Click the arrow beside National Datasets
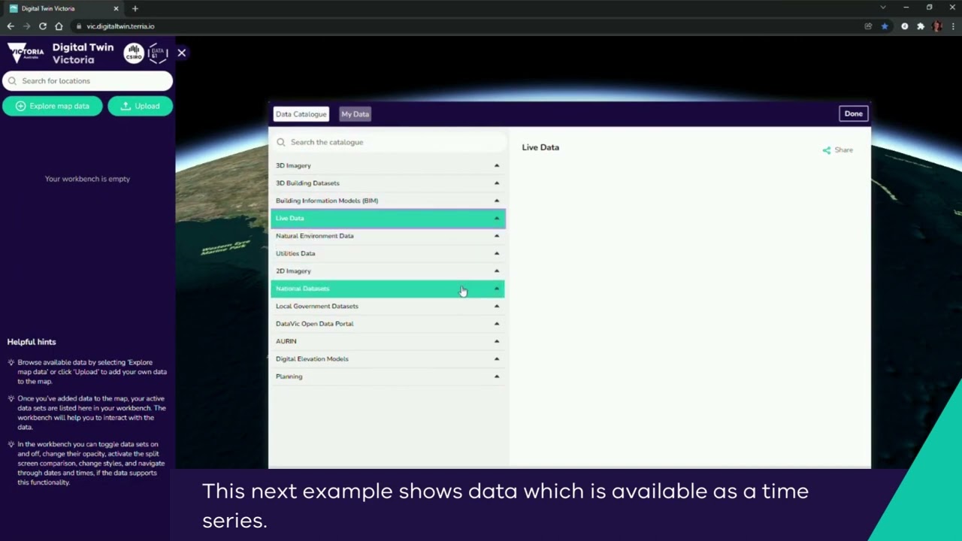The height and width of the screenshot is (541, 962). click(497, 289)
